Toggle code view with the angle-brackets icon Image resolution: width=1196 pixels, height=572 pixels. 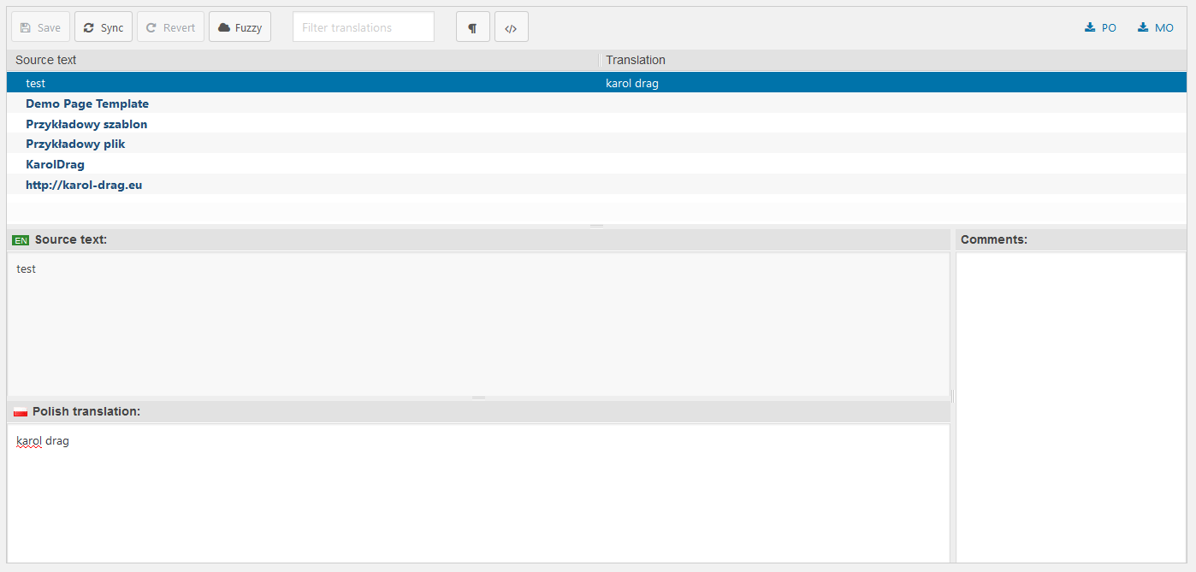point(511,27)
